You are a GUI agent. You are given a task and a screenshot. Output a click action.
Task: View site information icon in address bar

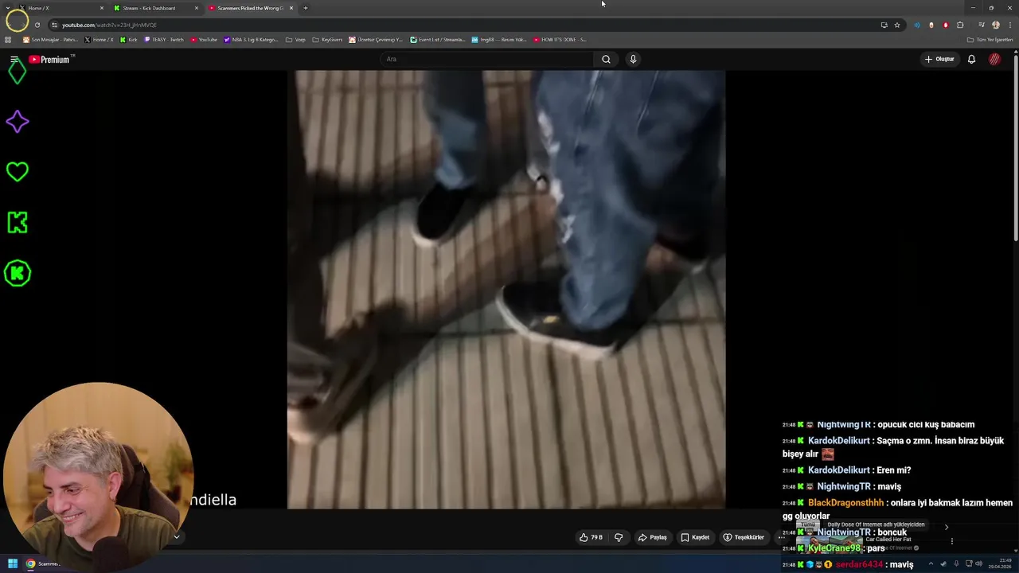(54, 25)
